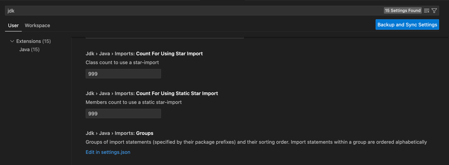449x165 pixels.
Task: Click the Backup and Sync Settings button
Action: click(407, 25)
